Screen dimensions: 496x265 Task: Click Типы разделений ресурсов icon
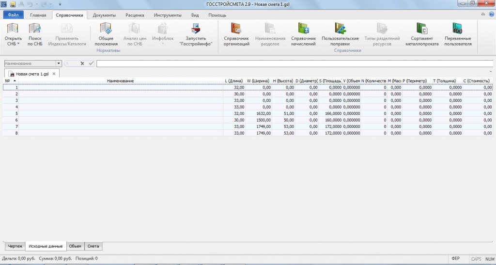pyautogui.click(x=382, y=29)
